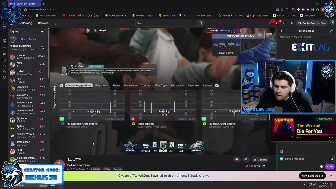Open MLB The Show 18 category link
The width and height of the screenshot is (336, 189).
78,169
